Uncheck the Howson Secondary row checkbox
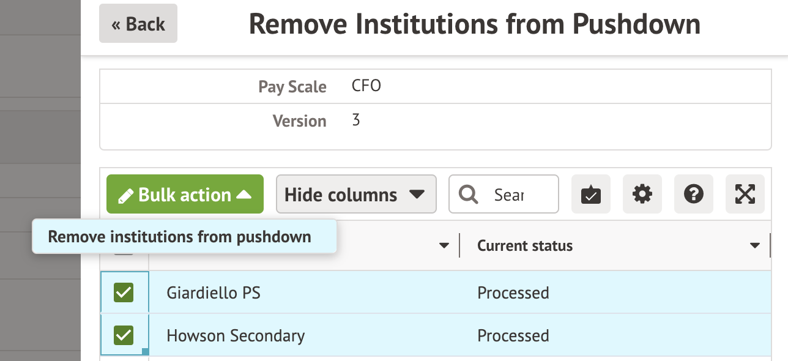 pyautogui.click(x=124, y=335)
